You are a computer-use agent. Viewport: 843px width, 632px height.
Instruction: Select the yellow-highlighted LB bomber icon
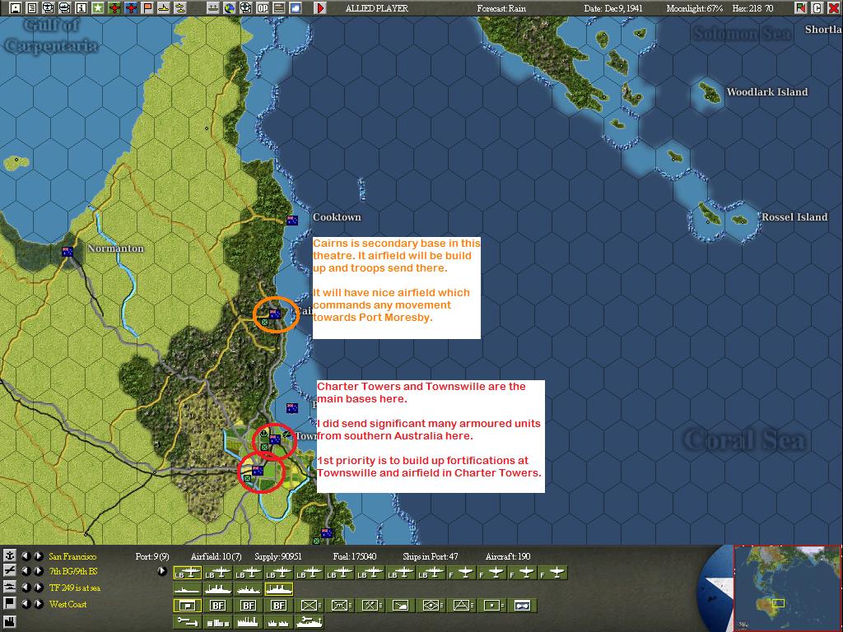[x=188, y=573]
